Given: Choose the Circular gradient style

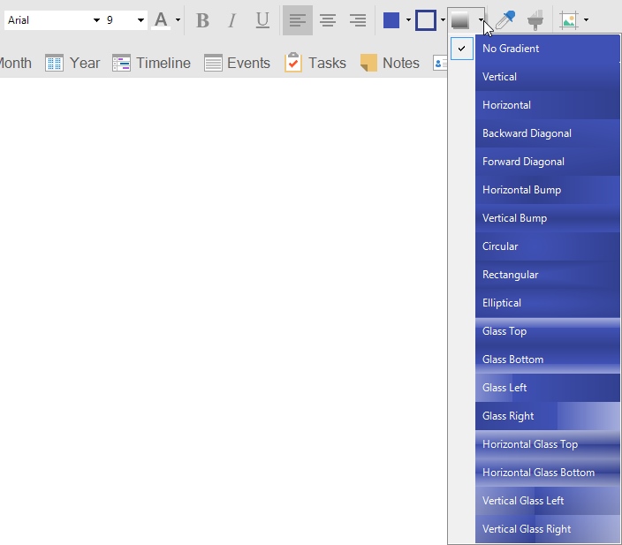Looking at the screenshot, I should click(548, 246).
